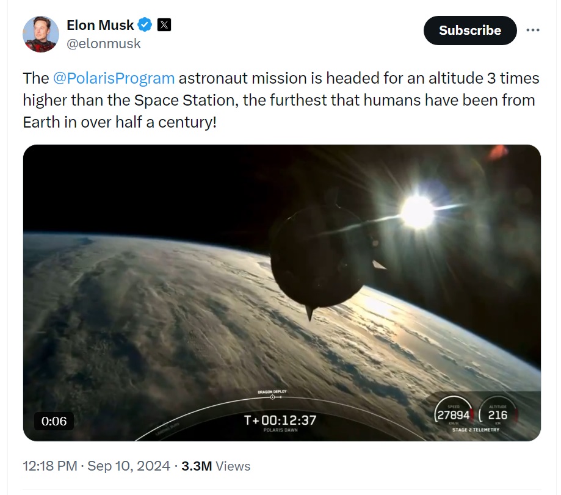Click the Stage 2 Telemetry label
This screenshot has width=561, height=495.
click(476, 430)
